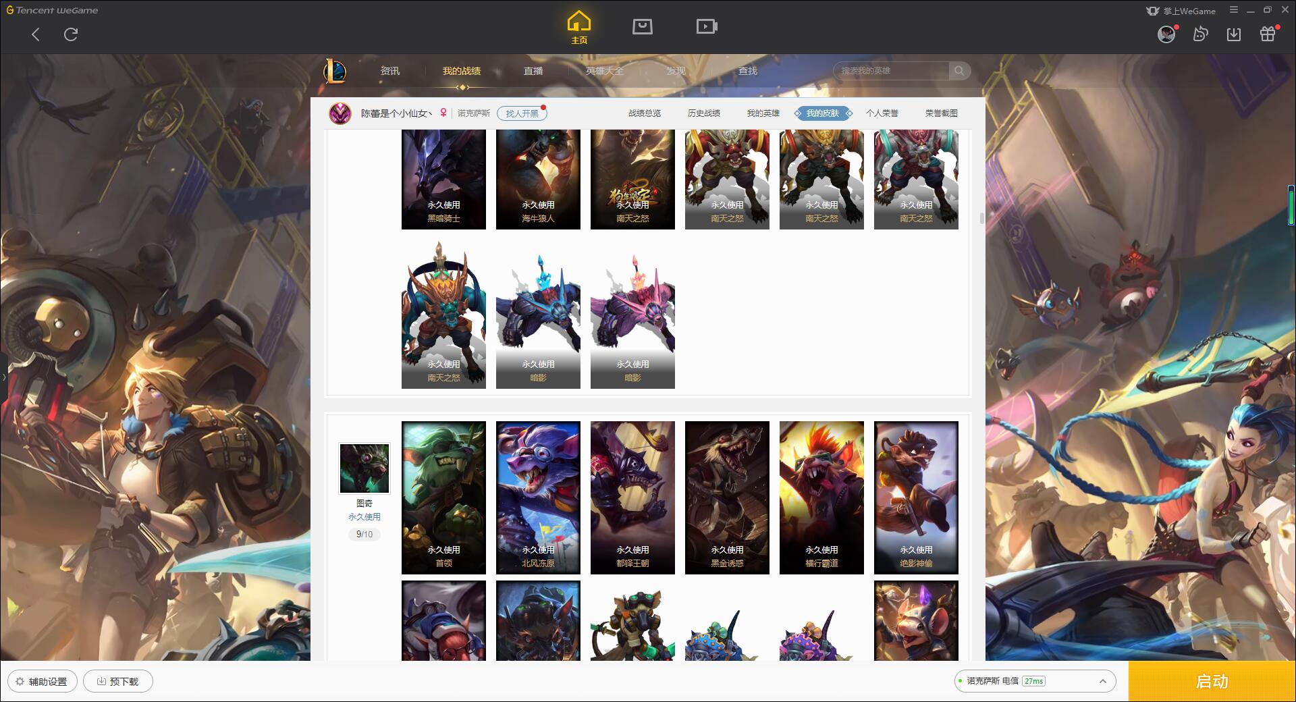The image size is (1296, 702).
Task: Open the video live-stream icon in top bar
Action: 707,27
